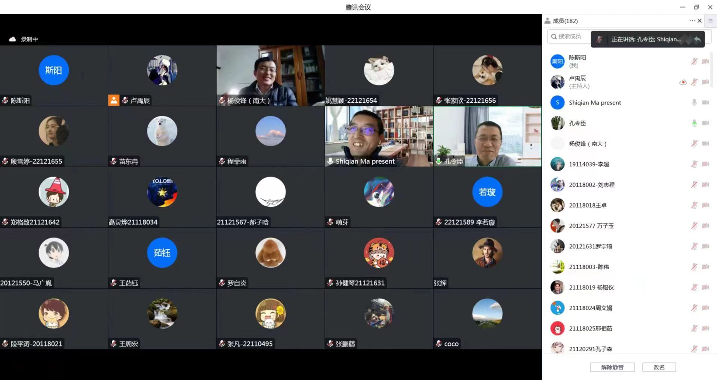Select member 21118003-陈伟 in the list

tap(589, 267)
